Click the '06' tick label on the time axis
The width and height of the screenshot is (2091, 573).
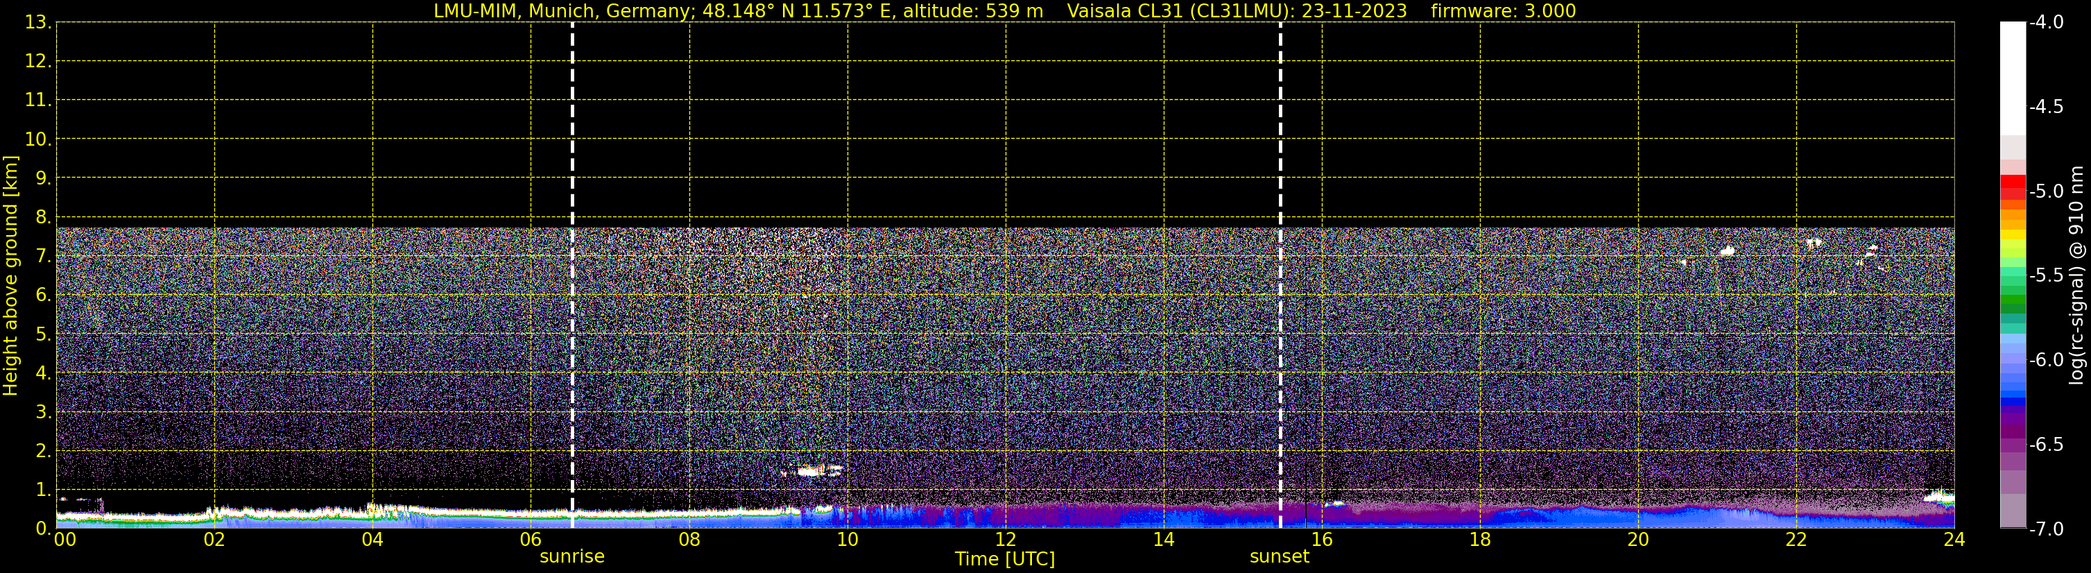coord(531,540)
